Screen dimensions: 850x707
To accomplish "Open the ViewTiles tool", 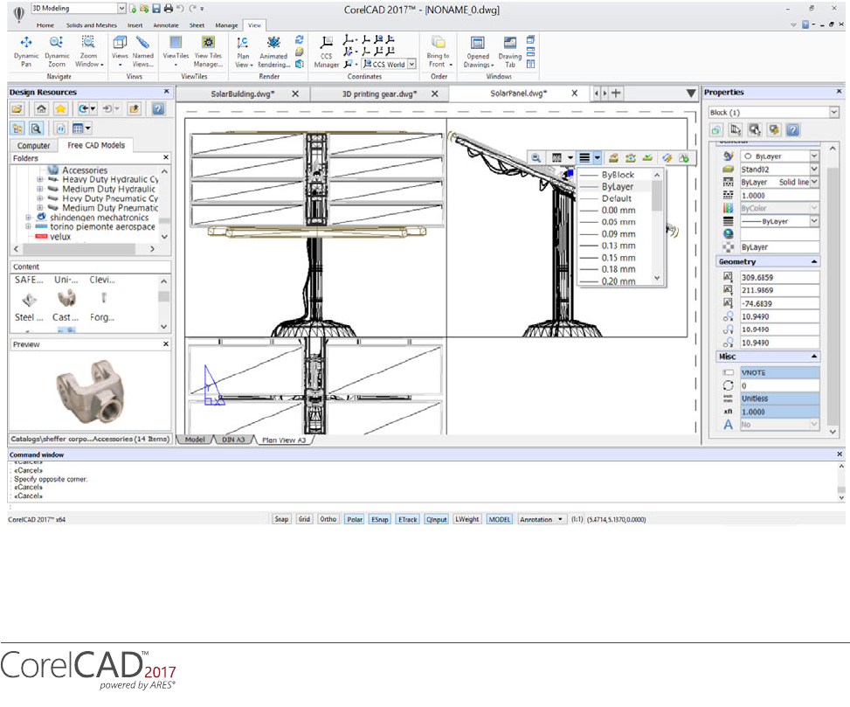I will pos(176,52).
